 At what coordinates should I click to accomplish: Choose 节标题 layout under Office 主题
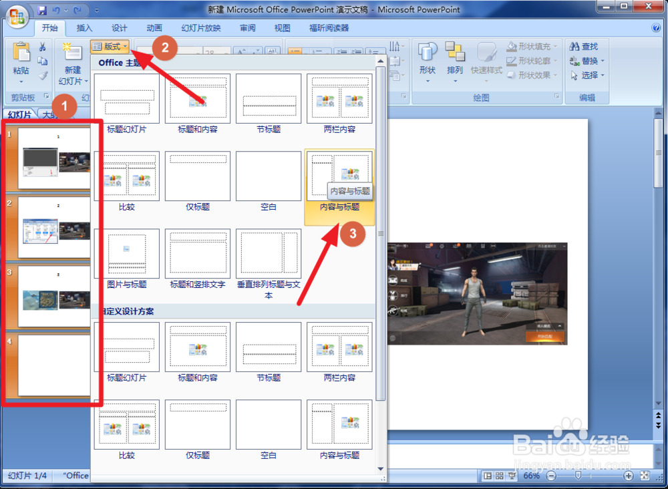[x=269, y=104]
